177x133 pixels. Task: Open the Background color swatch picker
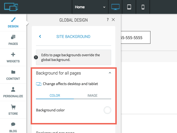click(107, 110)
